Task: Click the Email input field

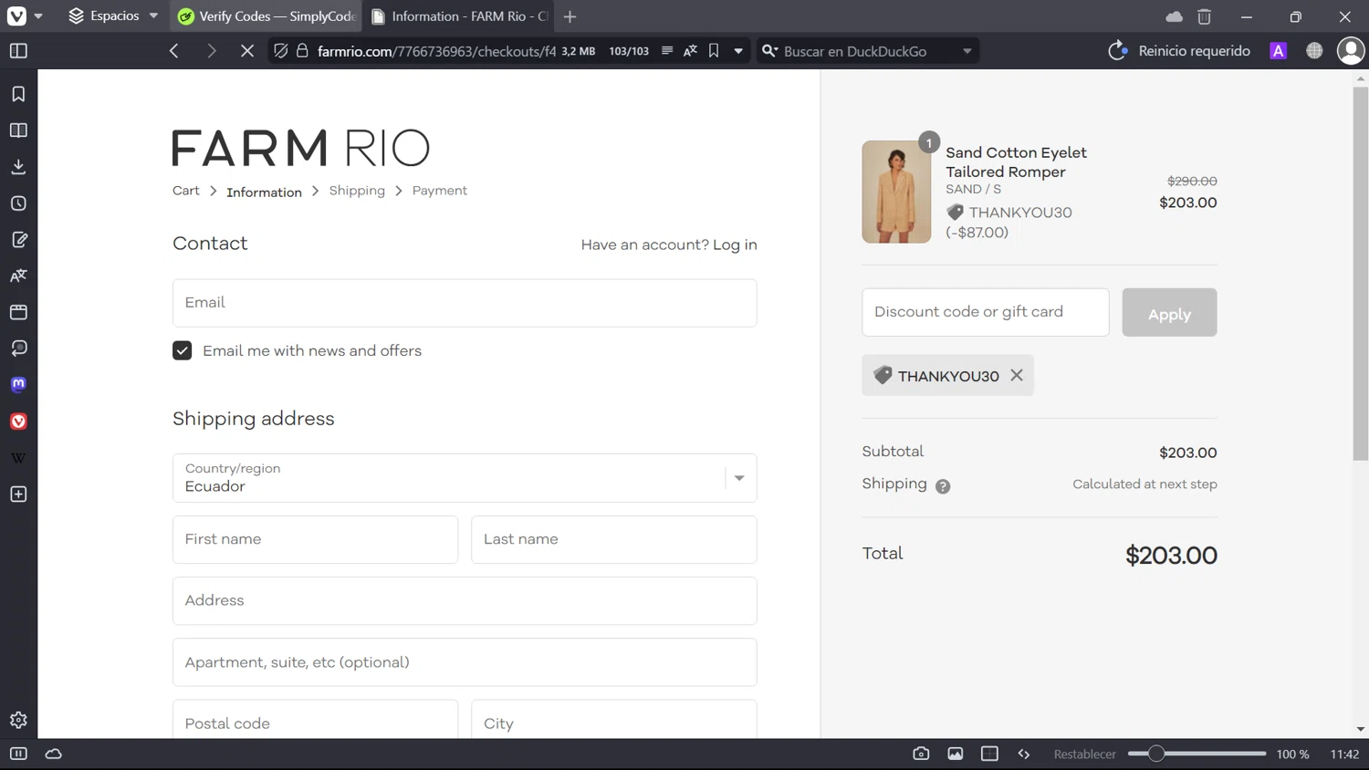Action: point(465,303)
